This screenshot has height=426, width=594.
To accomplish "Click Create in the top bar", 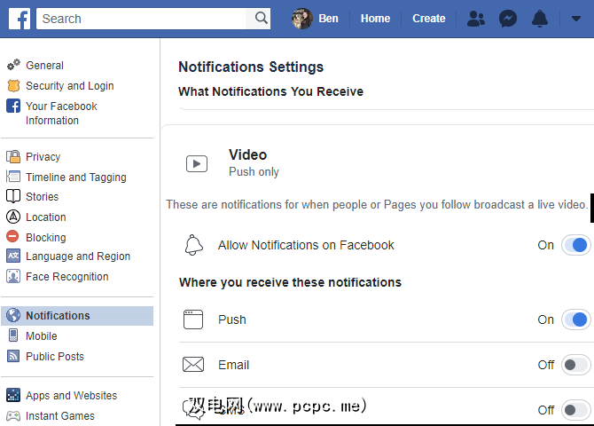I will (428, 19).
